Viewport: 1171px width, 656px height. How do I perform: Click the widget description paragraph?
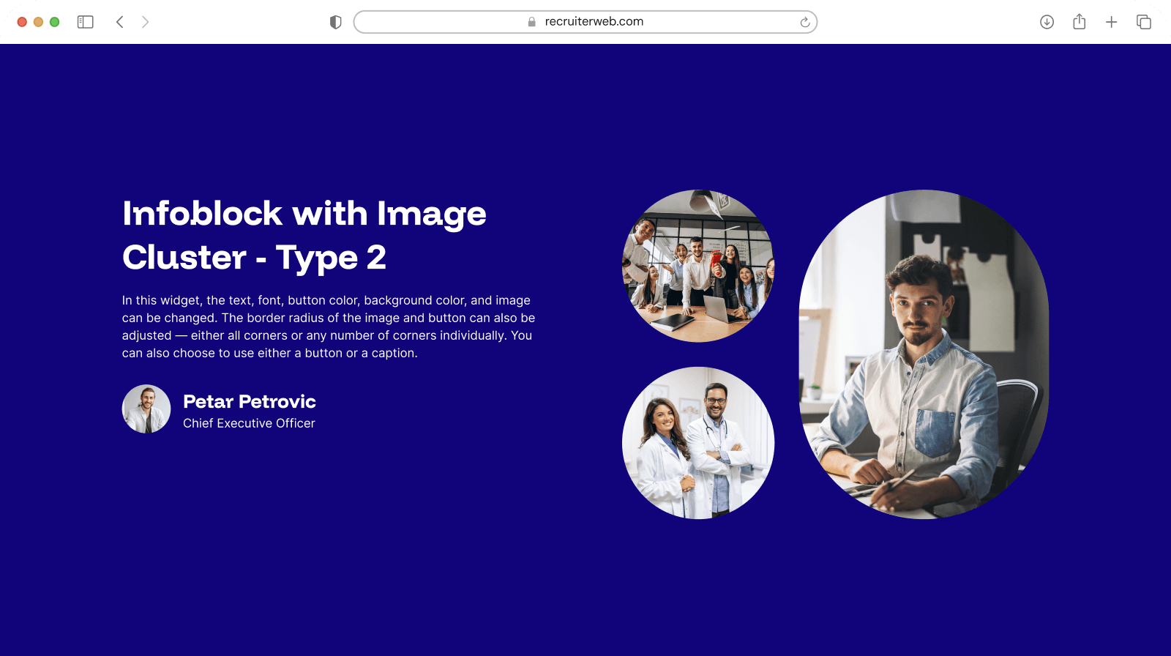pos(328,327)
